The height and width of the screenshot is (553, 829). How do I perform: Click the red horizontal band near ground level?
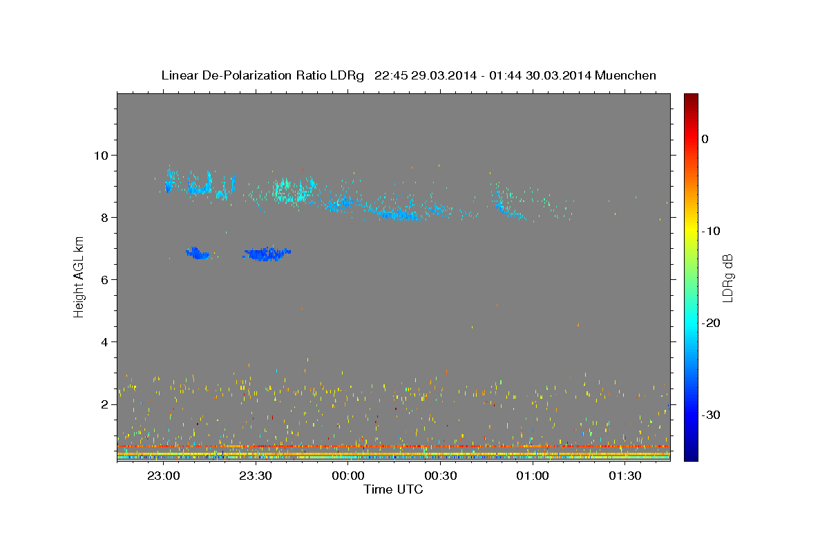[393, 447]
